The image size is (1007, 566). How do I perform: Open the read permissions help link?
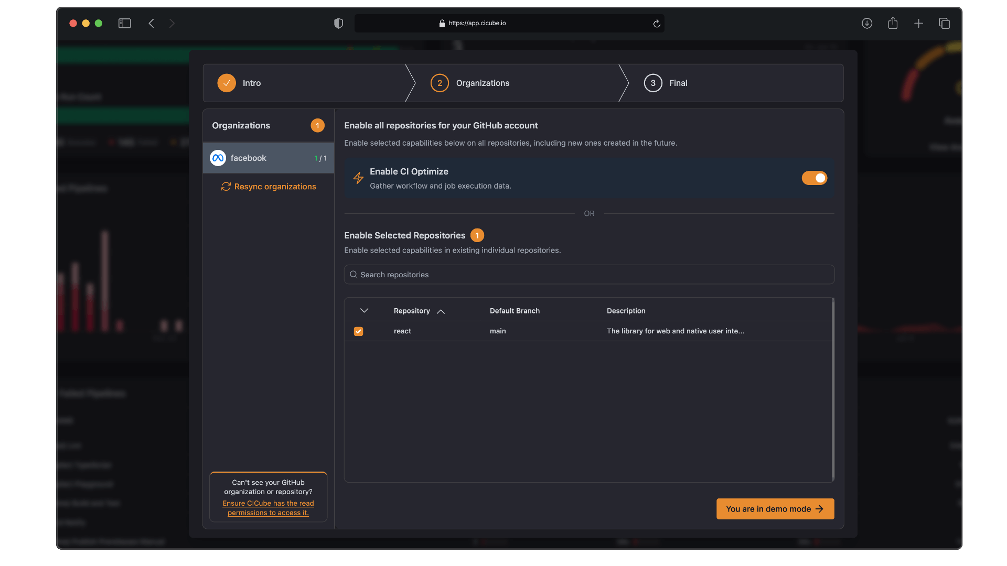268,508
